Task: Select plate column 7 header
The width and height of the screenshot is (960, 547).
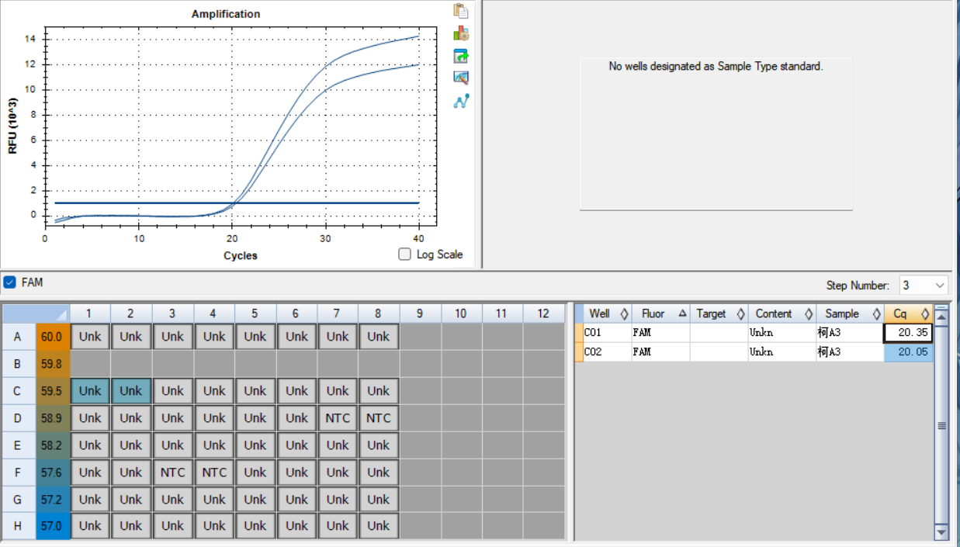Action: click(x=338, y=313)
